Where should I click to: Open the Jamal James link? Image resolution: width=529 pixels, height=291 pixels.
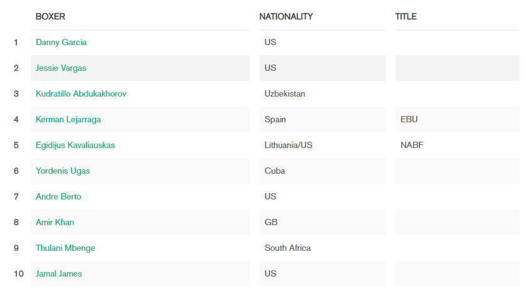[59, 273]
